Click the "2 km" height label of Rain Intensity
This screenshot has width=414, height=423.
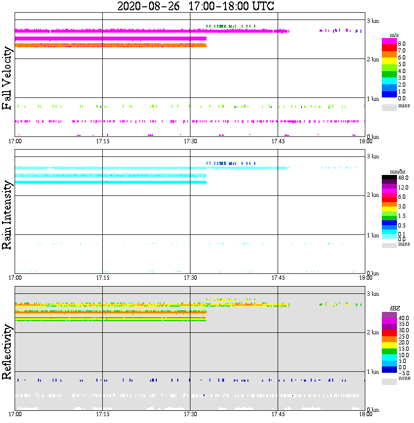tap(373, 195)
